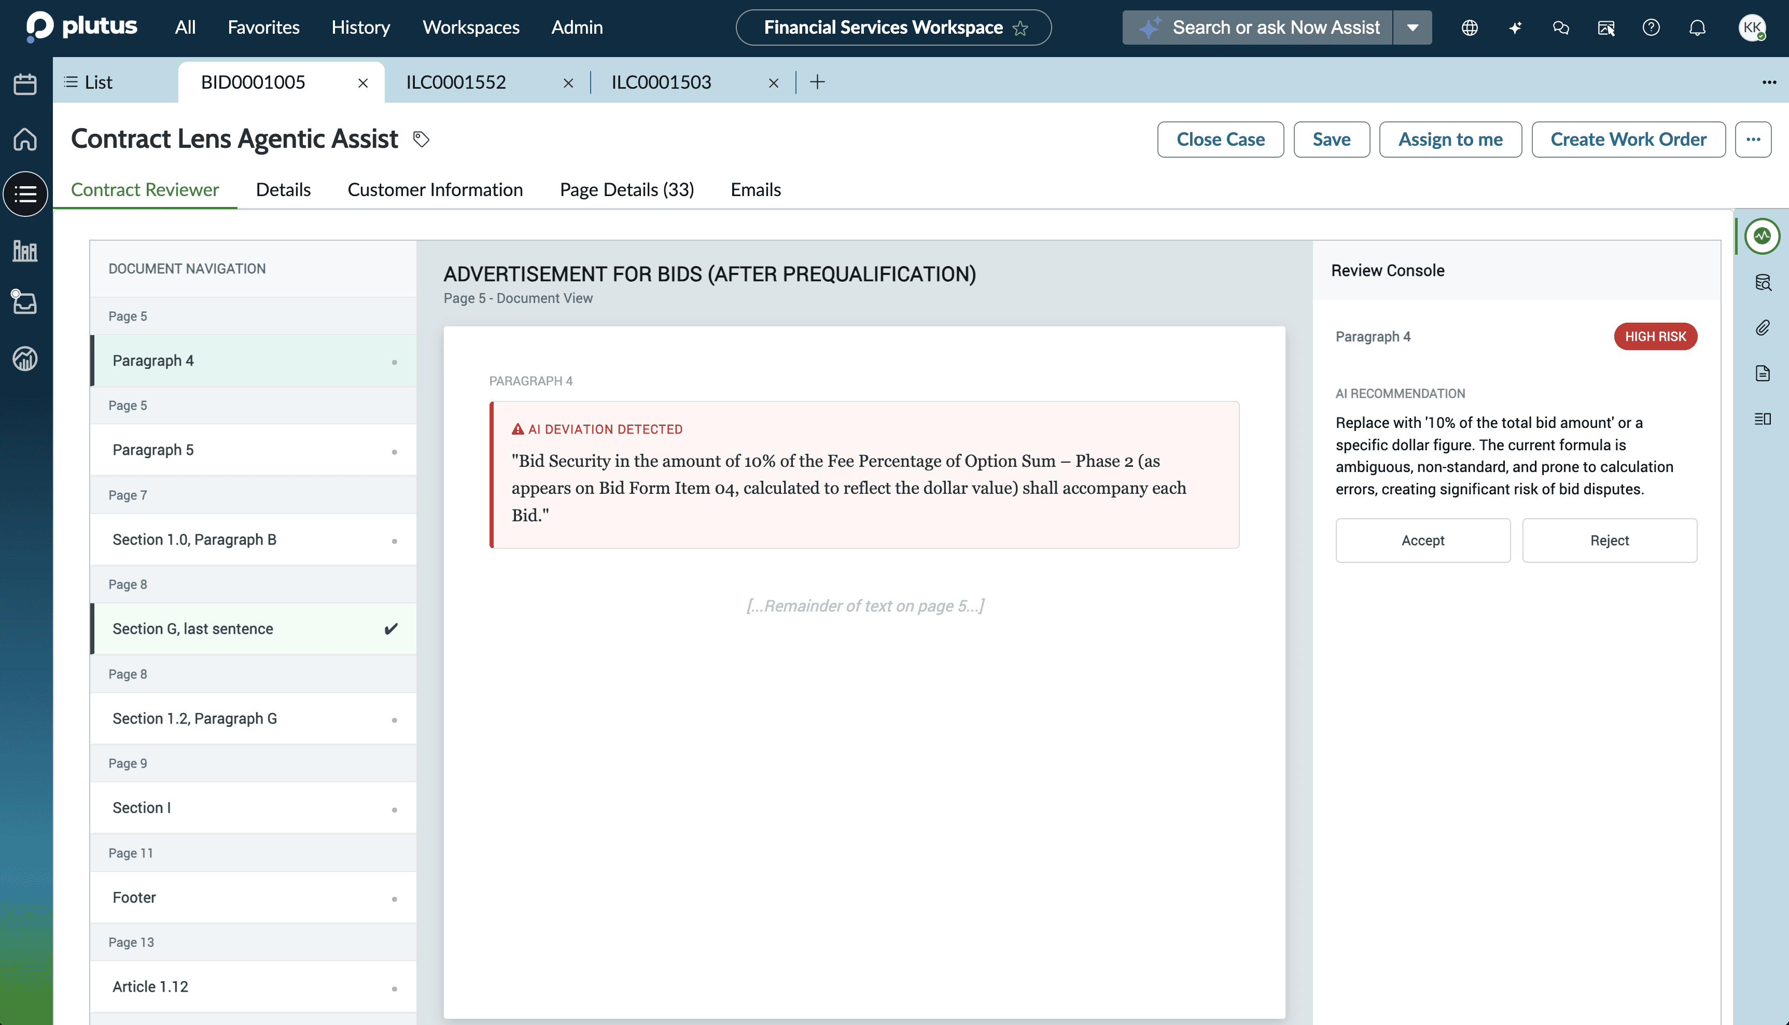Click the help question mark icon
Image resolution: width=1789 pixels, height=1025 pixels.
[1651, 27]
